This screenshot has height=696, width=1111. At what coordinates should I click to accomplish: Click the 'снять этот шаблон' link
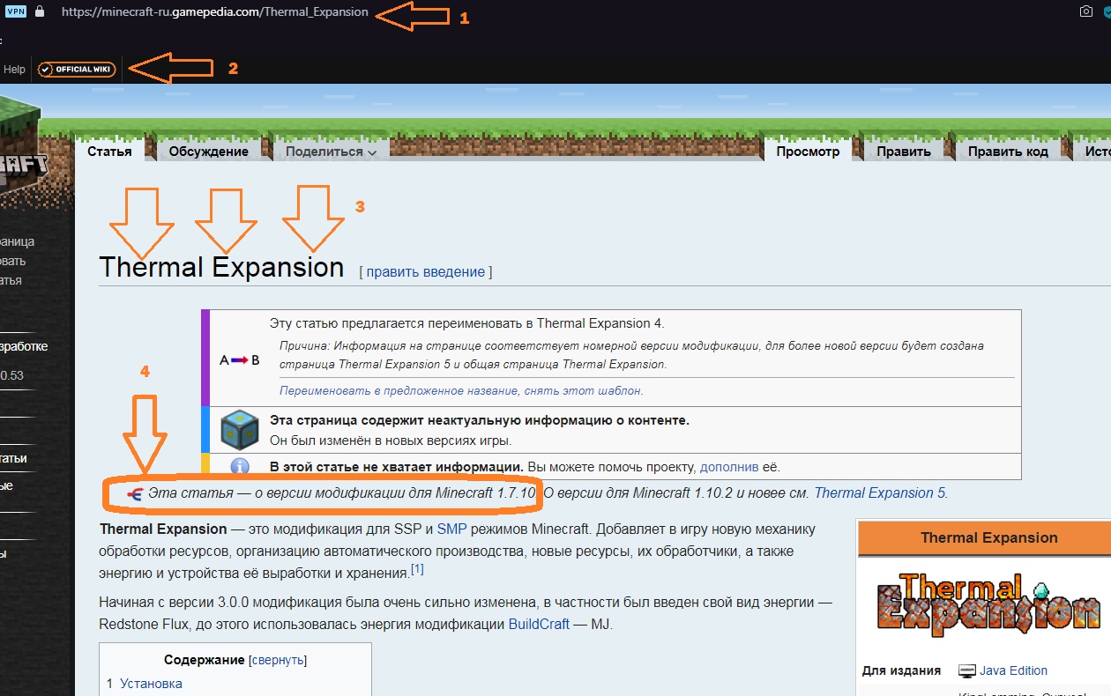582,390
